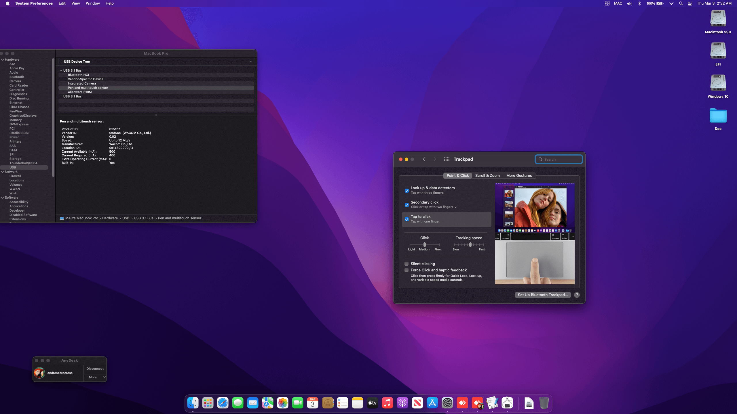Image resolution: width=737 pixels, height=414 pixels.
Task: Go back in Trackpad preferences window
Action: tap(424, 159)
